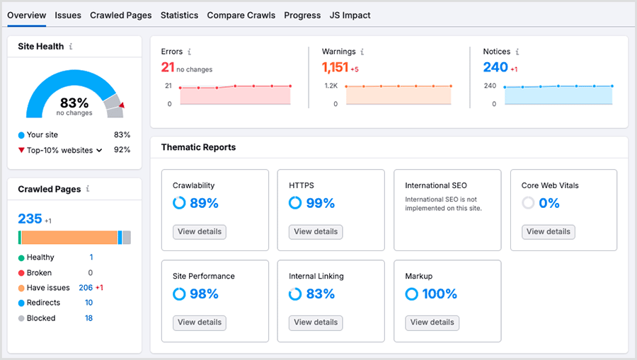
Task: Click the 92% Top-10% websites value
Action: click(122, 150)
